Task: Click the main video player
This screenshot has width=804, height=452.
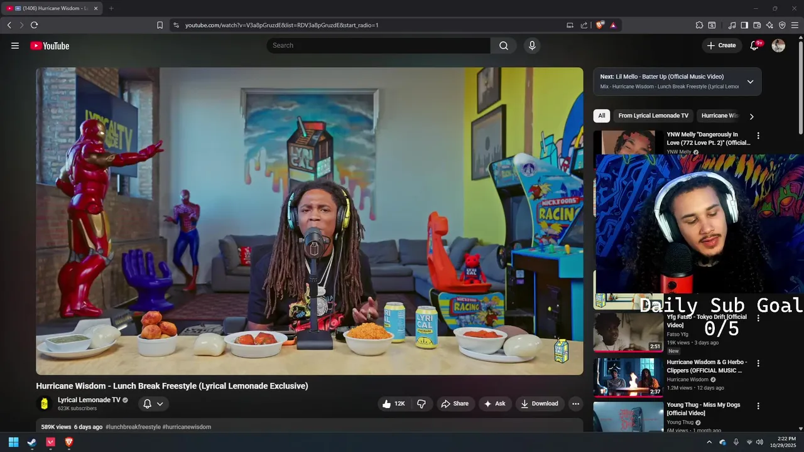Action: [310, 221]
